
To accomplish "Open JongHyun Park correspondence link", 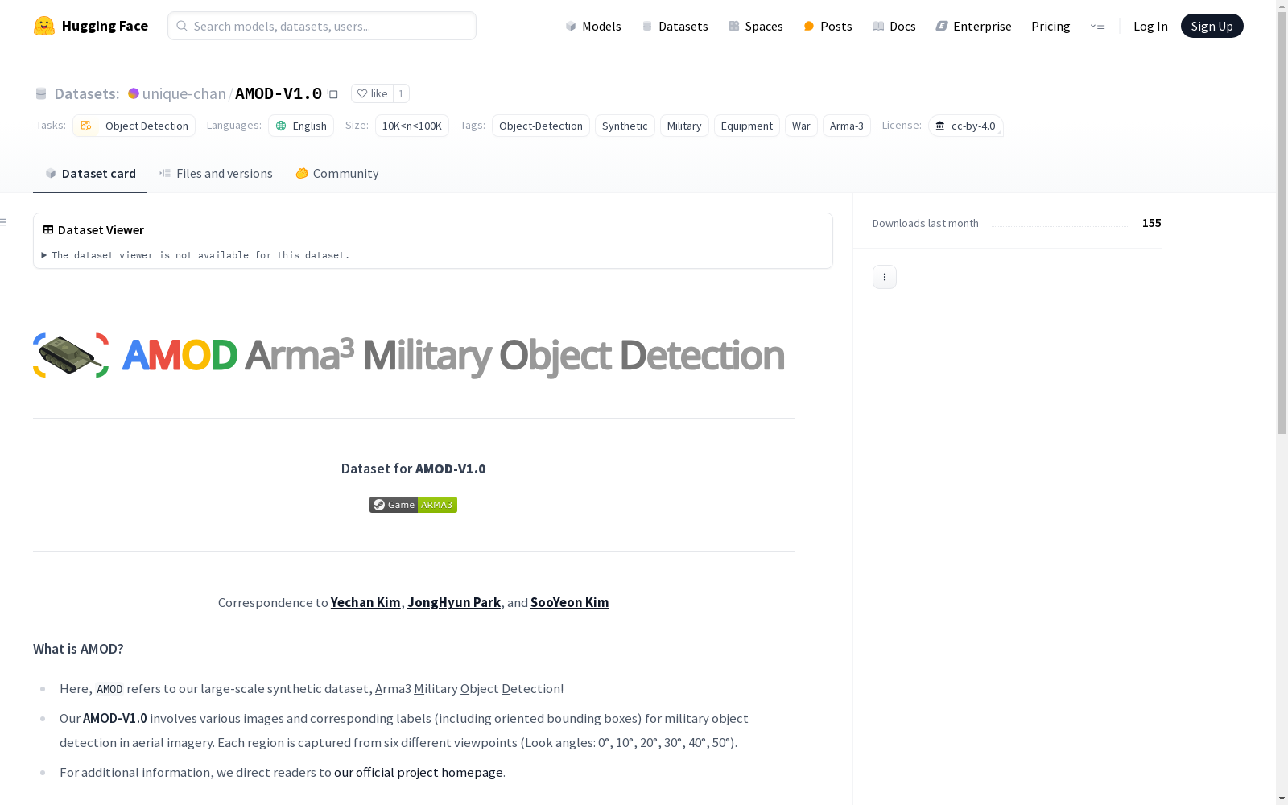I will tap(454, 602).
